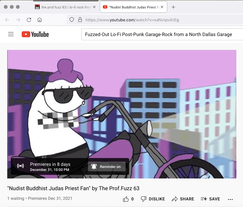The image size is (243, 207).
Task: Open the YouTube hamburger guide menu
Action: click(x=11, y=34)
